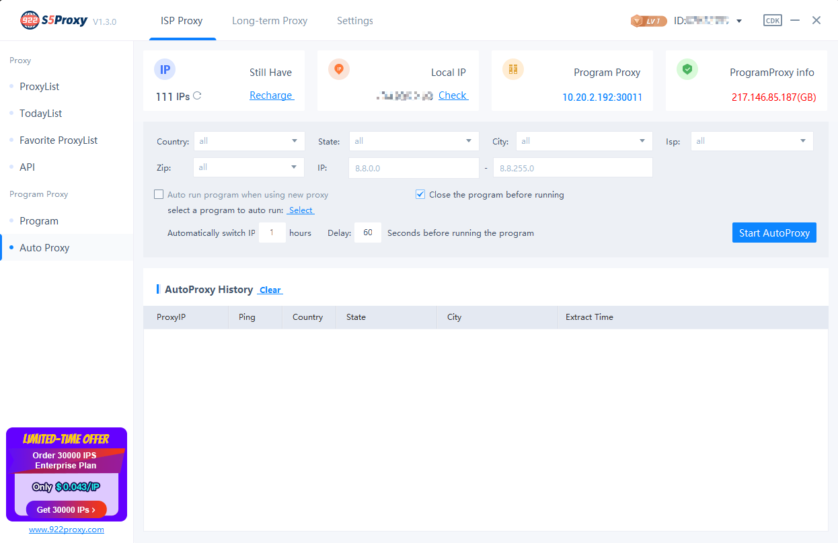
Task: Click the Extract Time column header
Action: pyautogui.click(x=693, y=317)
